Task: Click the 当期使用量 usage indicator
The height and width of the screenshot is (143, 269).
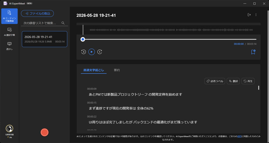Action: (9, 136)
